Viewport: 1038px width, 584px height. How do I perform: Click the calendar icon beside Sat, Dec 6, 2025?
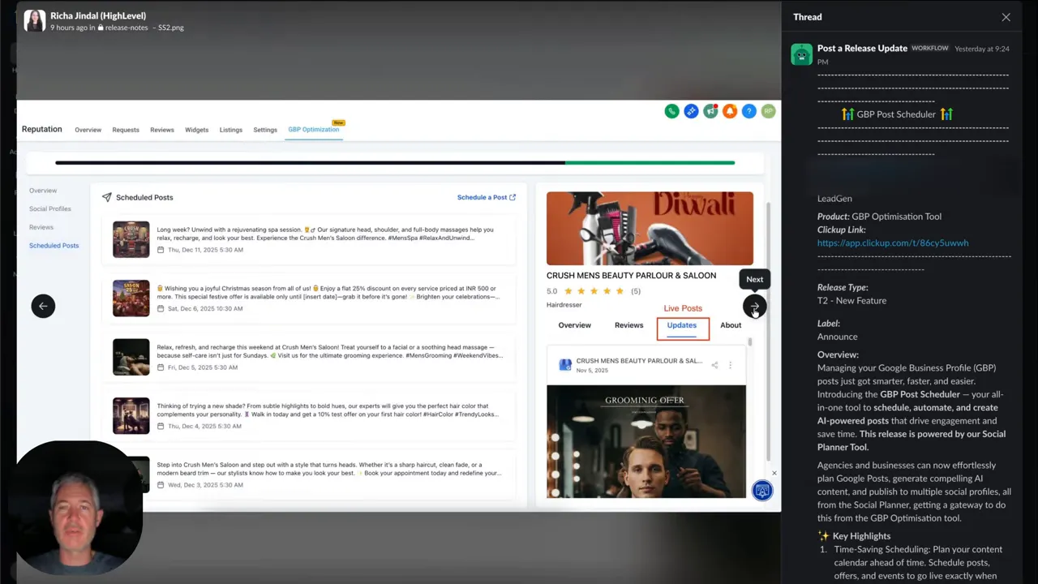click(x=161, y=309)
